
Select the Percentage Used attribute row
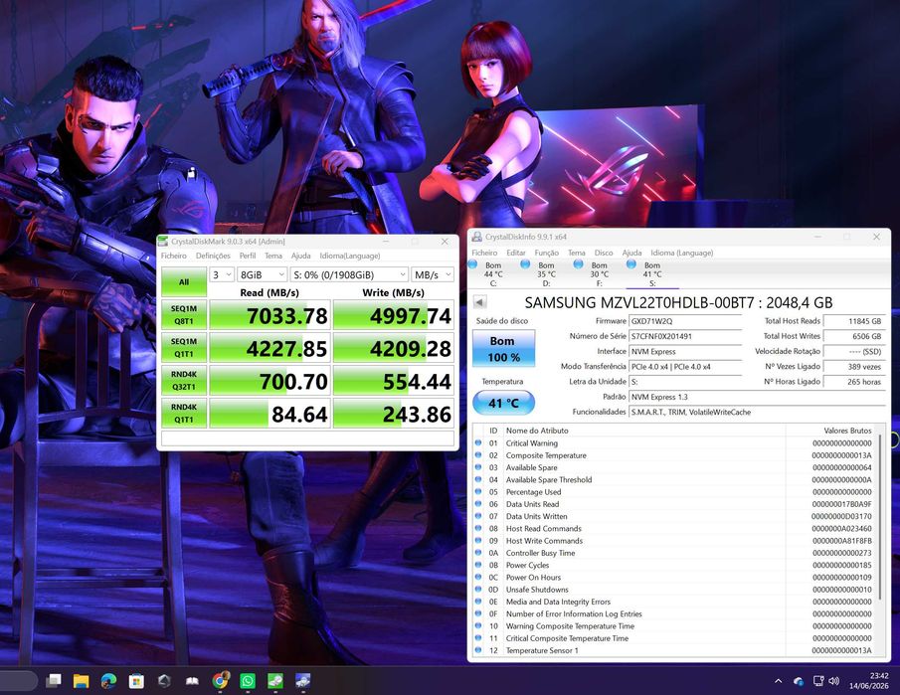[x=674, y=492]
